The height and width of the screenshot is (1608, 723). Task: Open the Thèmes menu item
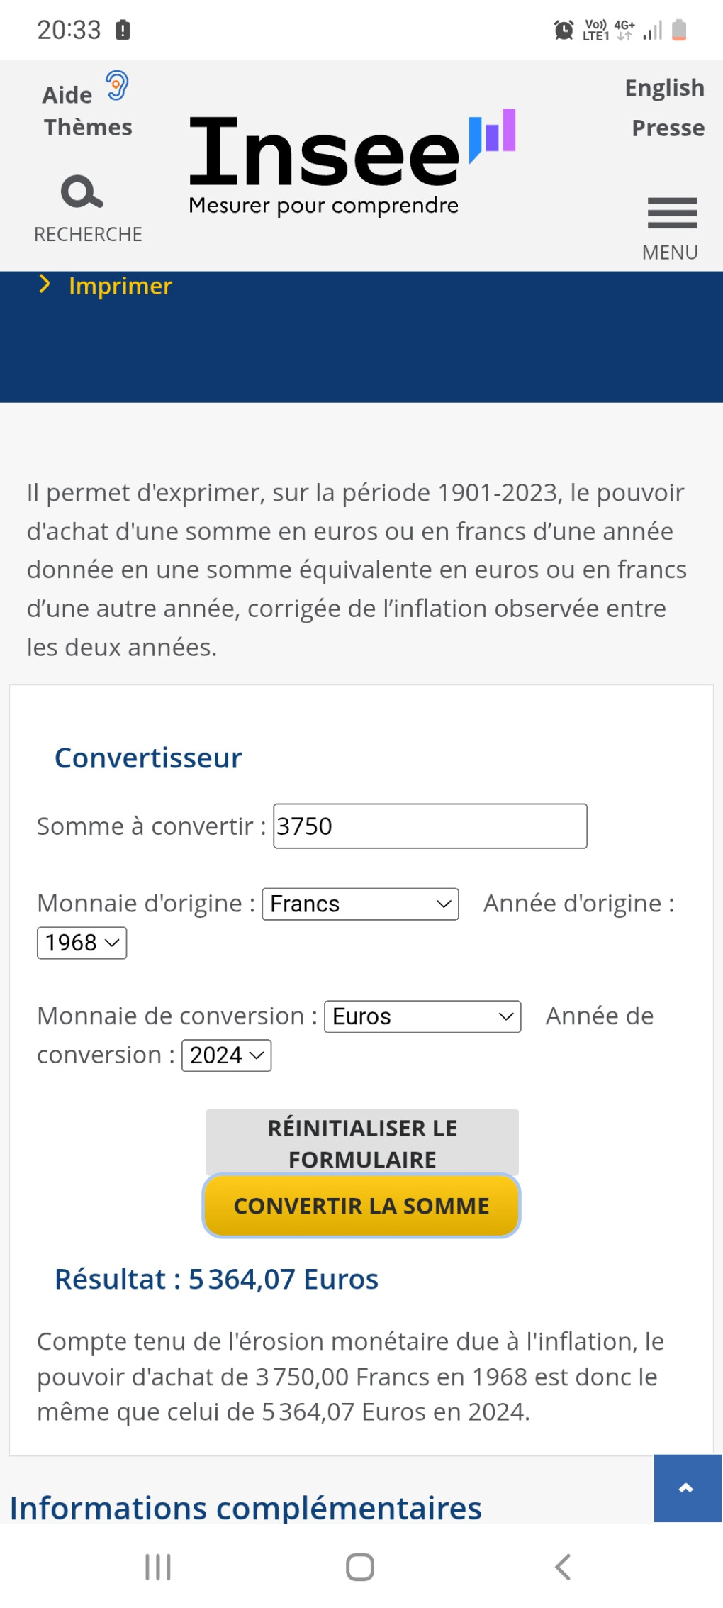(x=88, y=128)
